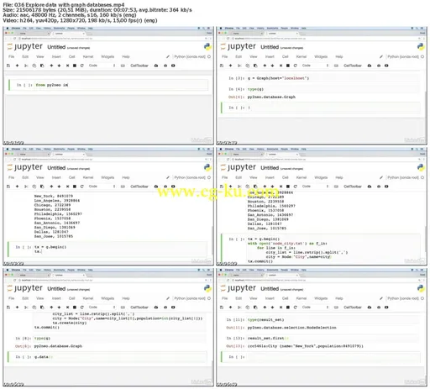Open Kernel menu in Graph(host='localhost') frame
This screenshot has height=389, width=430.
pyautogui.click(x=302, y=56)
